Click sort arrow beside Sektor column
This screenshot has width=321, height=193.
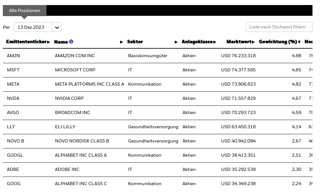[176, 42]
